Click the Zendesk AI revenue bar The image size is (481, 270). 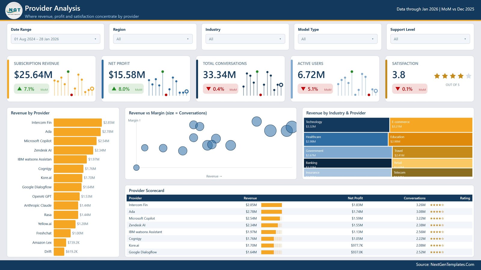pyautogui.click(x=73, y=150)
